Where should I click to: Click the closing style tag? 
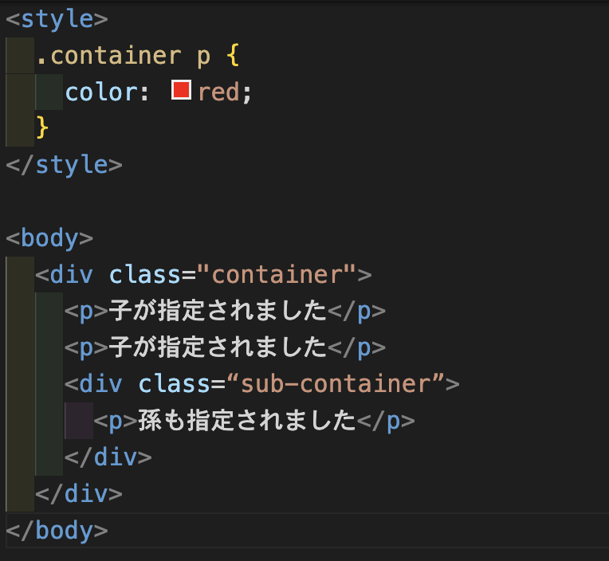[x=64, y=165]
